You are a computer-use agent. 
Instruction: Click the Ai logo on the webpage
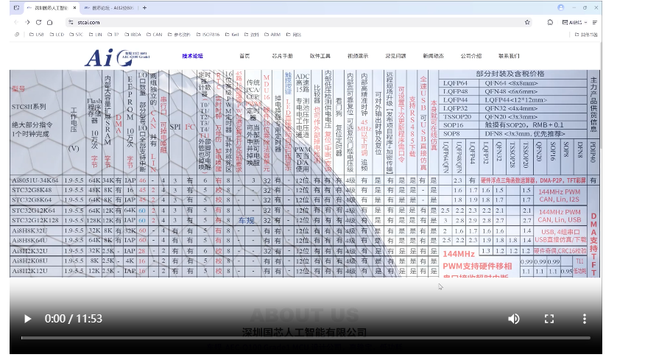[117, 57]
